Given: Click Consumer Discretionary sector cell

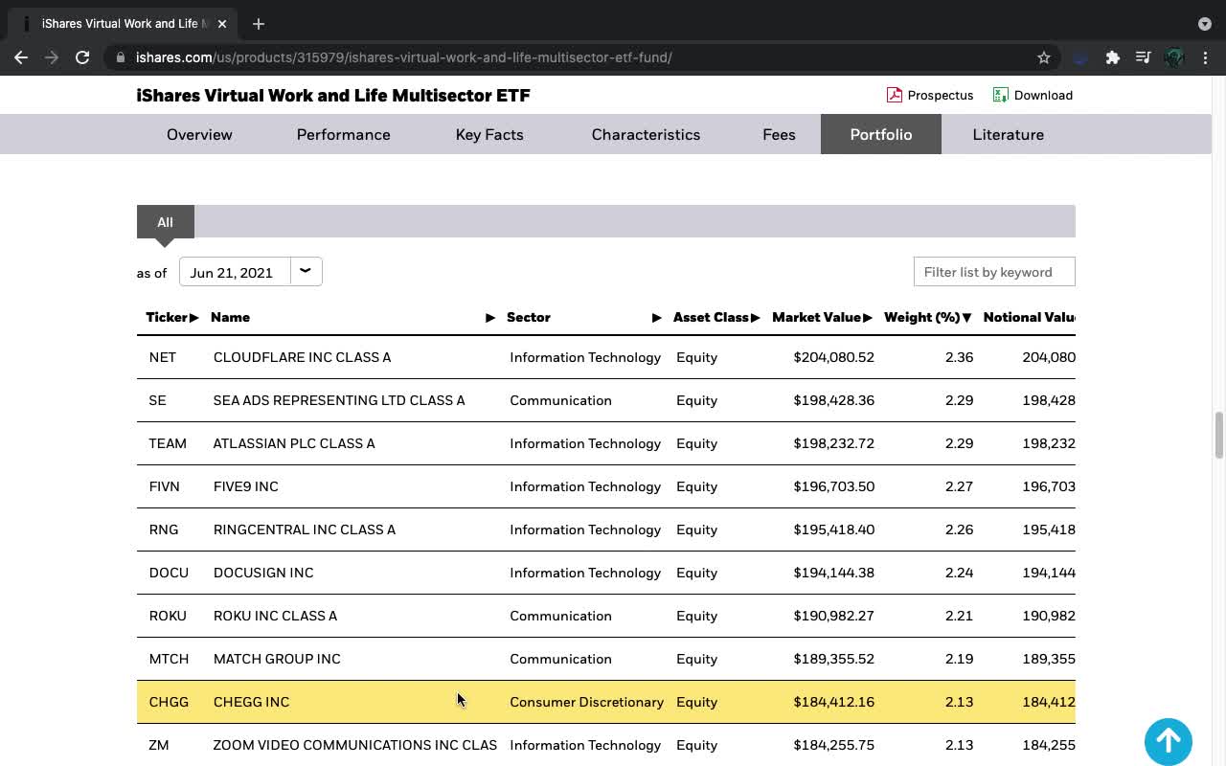Looking at the screenshot, I should click(x=586, y=702).
